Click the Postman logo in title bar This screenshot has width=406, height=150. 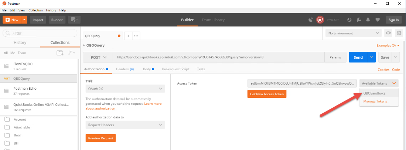[x=4, y=4]
